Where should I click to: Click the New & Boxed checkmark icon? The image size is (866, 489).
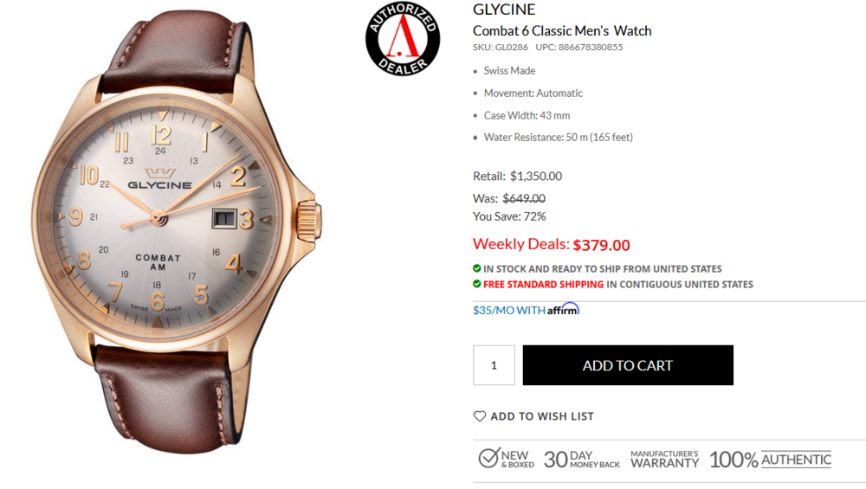(488, 458)
